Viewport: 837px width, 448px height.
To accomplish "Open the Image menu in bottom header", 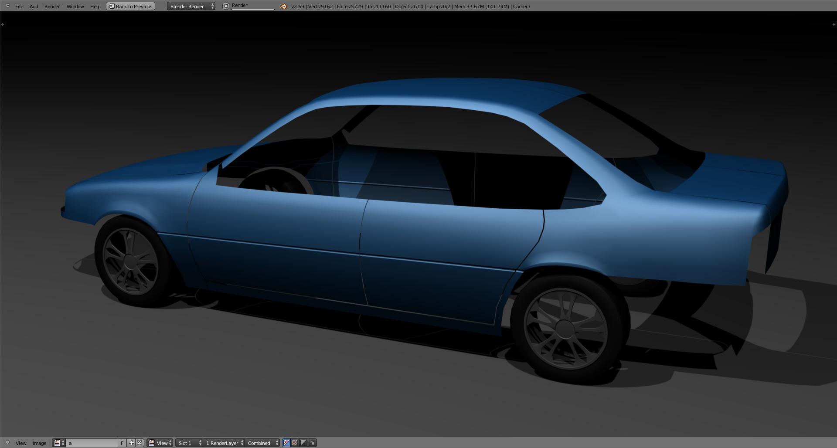I will click(39, 443).
